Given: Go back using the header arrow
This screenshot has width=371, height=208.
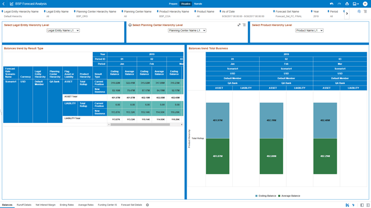Looking at the screenshot, I should pyautogui.click(x=4, y=4).
